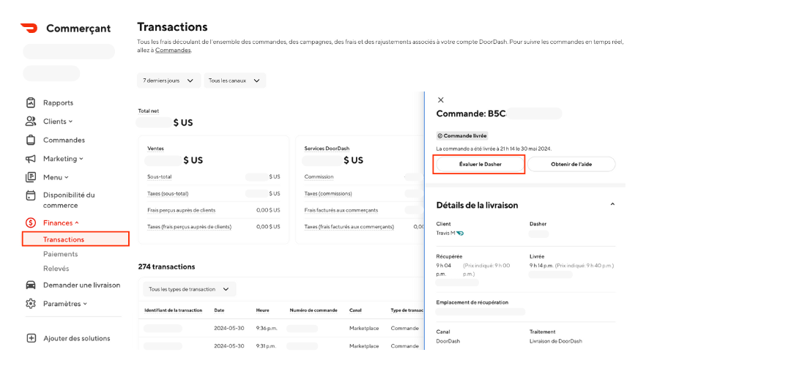The width and height of the screenshot is (791, 366).
Task: Expand the Marketing submenu chevron
Action: pyautogui.click(x=81, y=159)
